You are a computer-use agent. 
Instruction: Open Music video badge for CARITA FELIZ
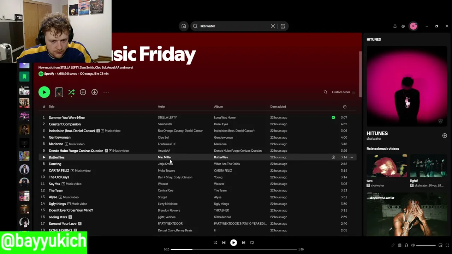(81, 171)
